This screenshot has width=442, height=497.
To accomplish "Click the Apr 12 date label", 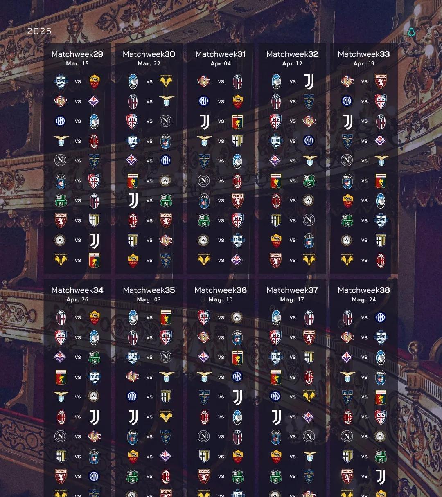I will click(292, 63).
